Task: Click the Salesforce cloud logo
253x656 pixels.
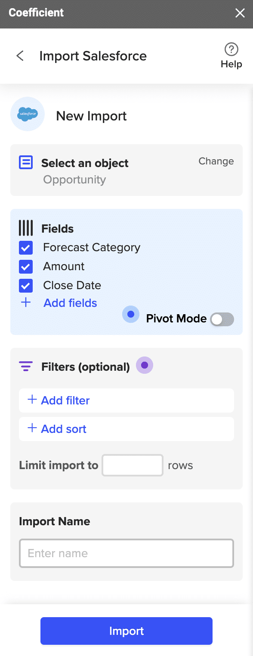Action: click(28, 114)
